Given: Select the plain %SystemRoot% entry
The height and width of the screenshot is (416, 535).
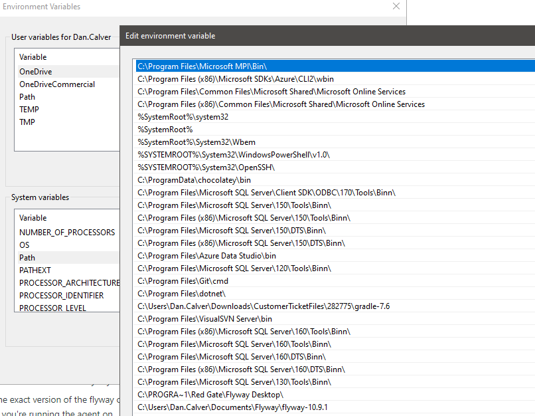Looking at the screenshot, I should pyautogui.click(x=335, y=130).
